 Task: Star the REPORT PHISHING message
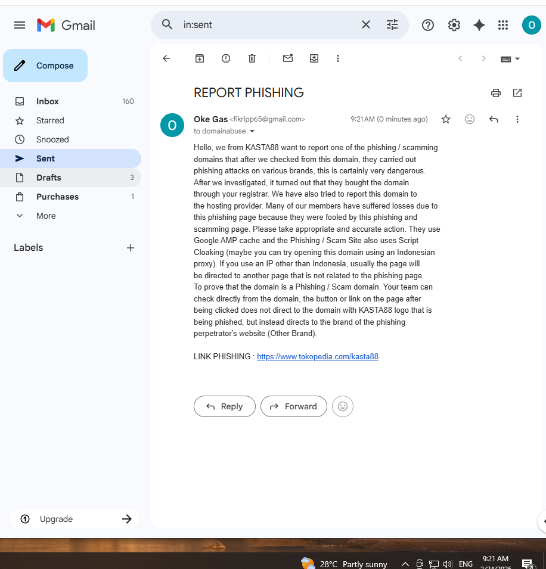coord(446,119)
